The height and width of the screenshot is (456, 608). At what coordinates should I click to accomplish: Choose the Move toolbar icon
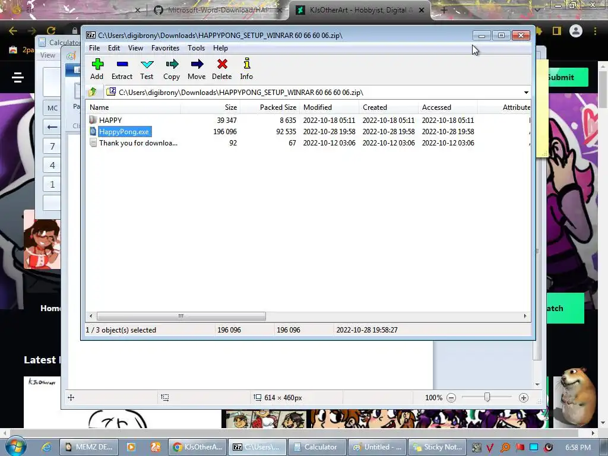click(197, 69)
